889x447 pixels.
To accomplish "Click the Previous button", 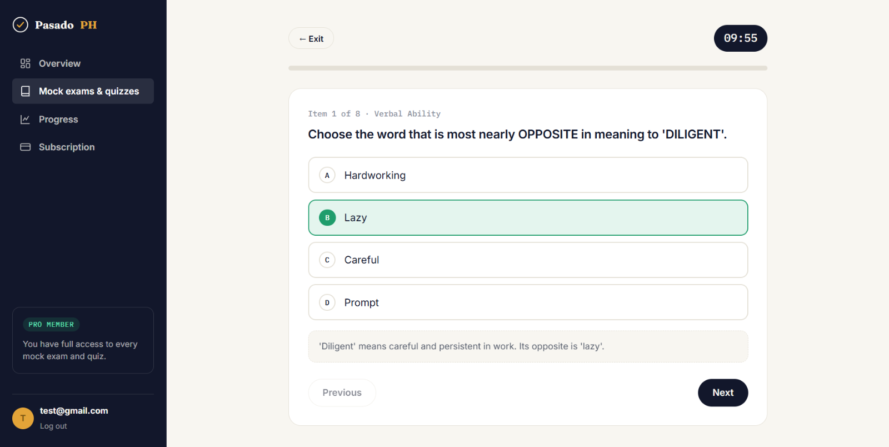I will click(x=342, y=393).
